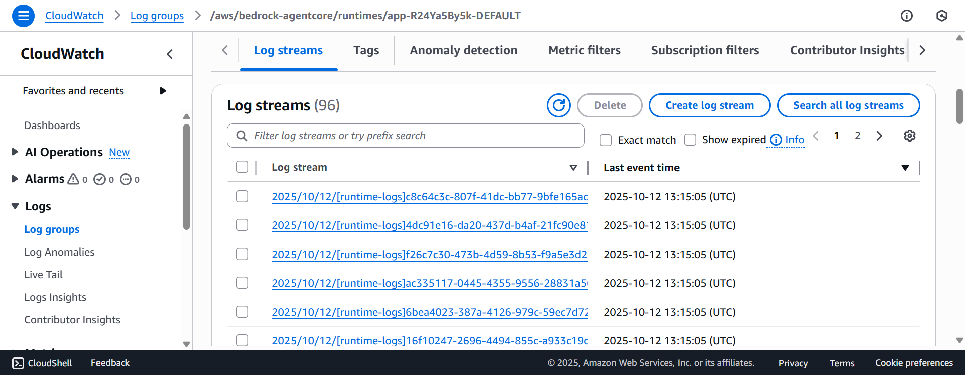Open log stream 4dc91e16-da20 link
This screenshot has height=375, width=965.
click(430, 225)
